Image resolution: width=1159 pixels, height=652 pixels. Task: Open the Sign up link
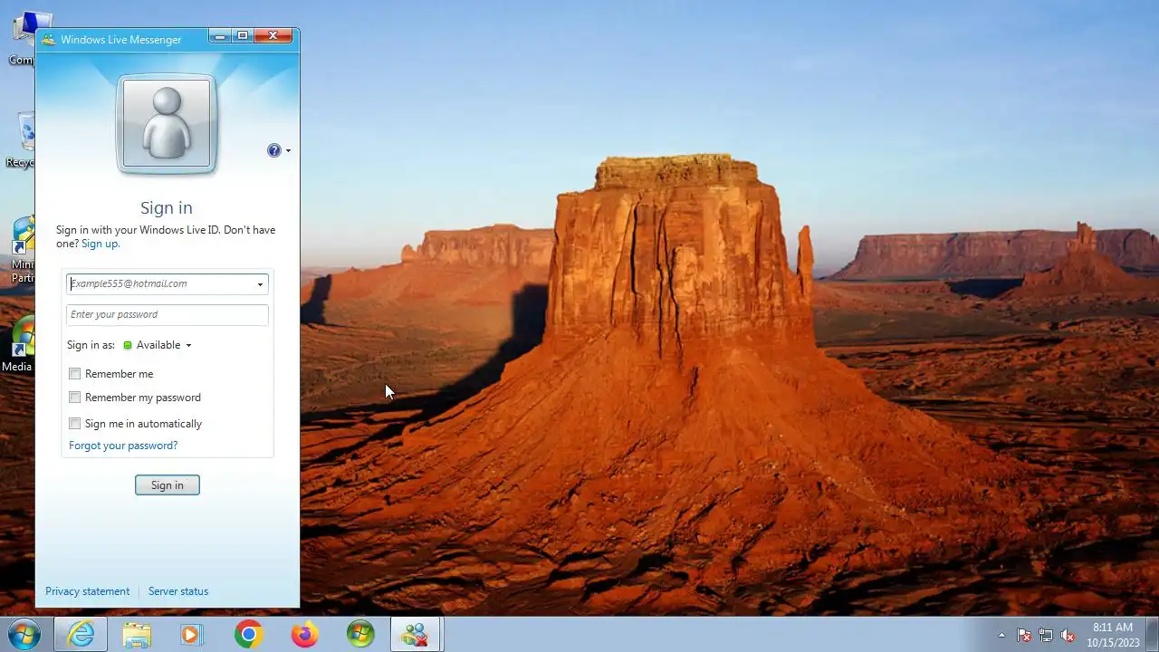tap(100, 244)
